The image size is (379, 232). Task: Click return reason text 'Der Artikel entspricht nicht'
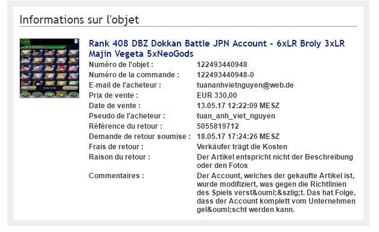point(275,161)
